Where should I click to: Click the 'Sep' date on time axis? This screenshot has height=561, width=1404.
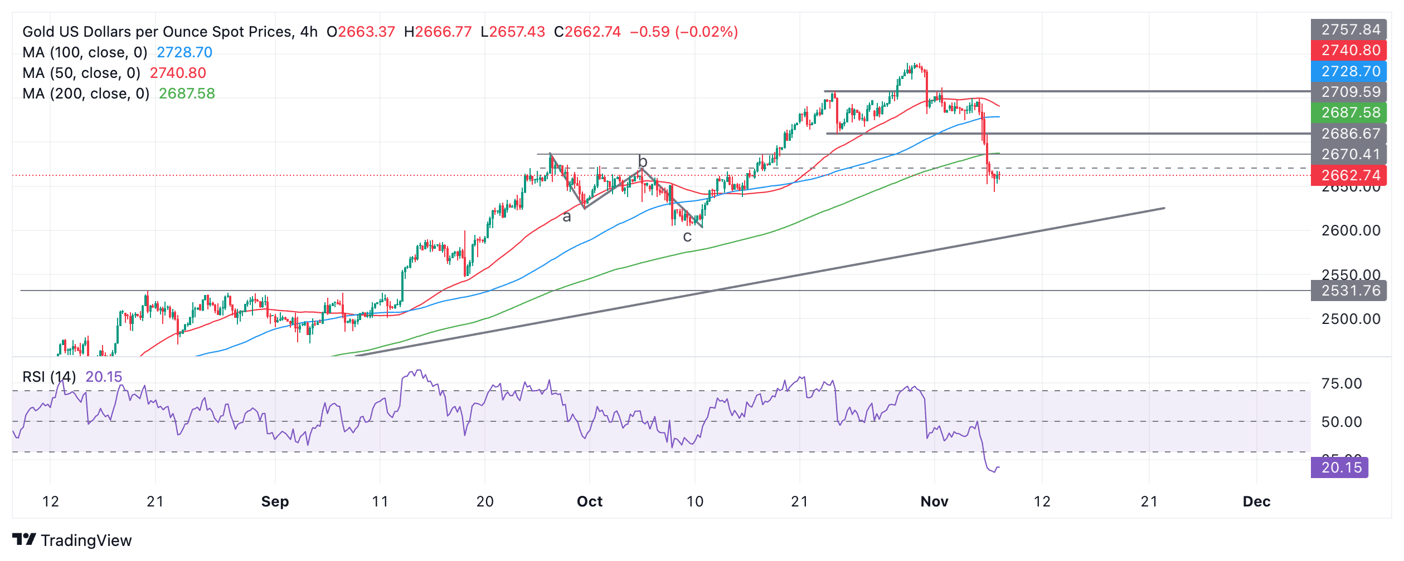(x=275, y=501)
